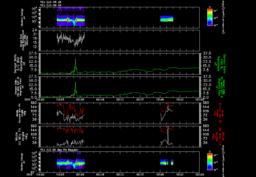Click the "12" tick on the count rate axis

coord(34,47)
